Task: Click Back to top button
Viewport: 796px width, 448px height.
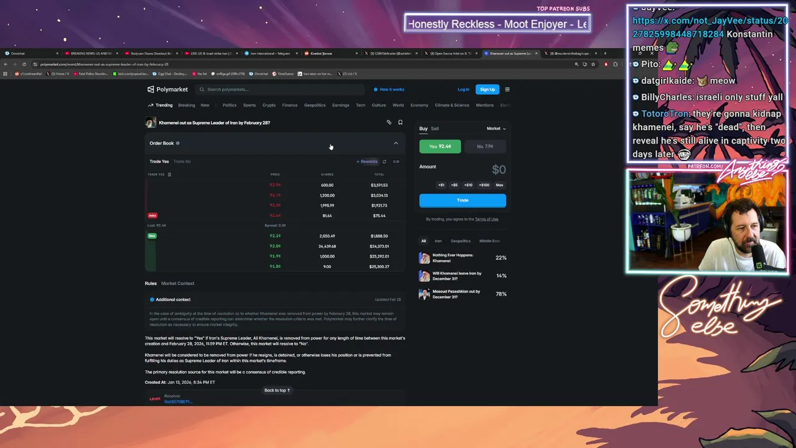Action: coord(277,390)
